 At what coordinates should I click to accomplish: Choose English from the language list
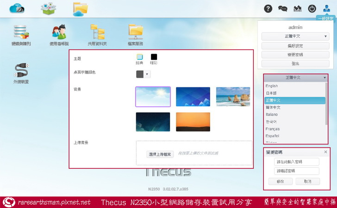tap(272, 86)
